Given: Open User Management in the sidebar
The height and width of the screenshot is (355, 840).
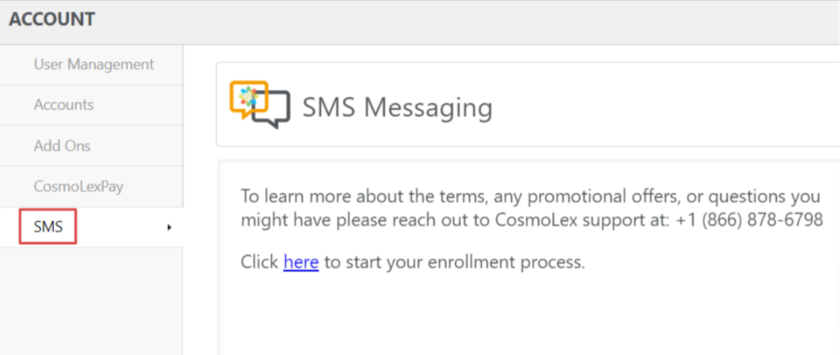Looking at the screenshot, I should click(x=93, y=65).
